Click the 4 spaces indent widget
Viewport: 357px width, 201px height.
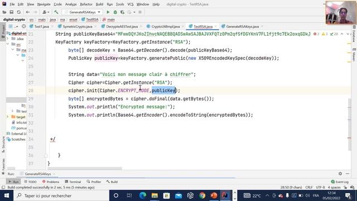[334, 188]
